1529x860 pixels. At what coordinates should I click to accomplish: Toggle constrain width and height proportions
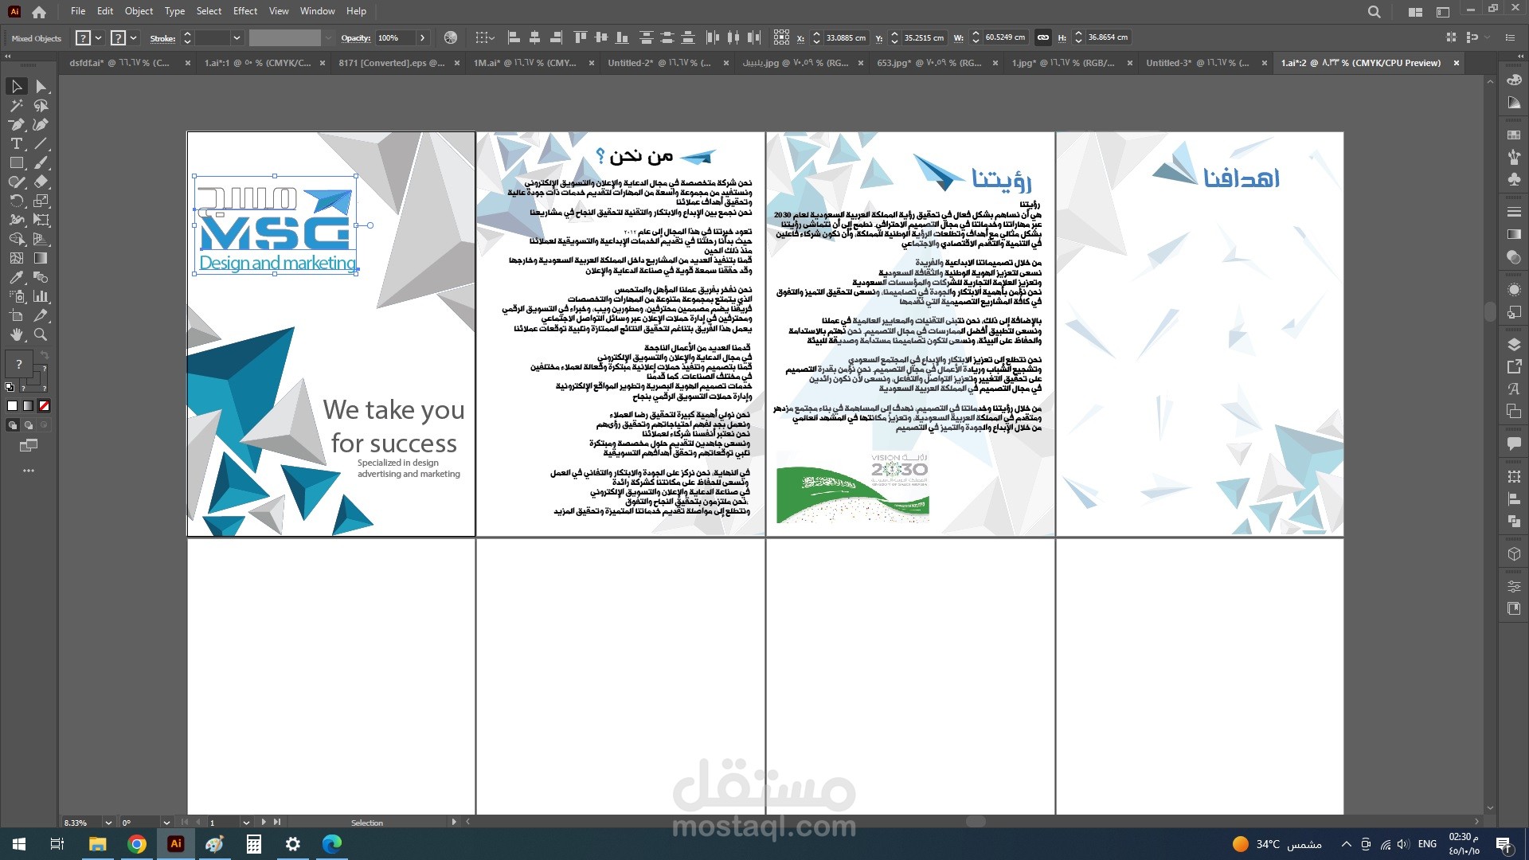coord(1042,37)
